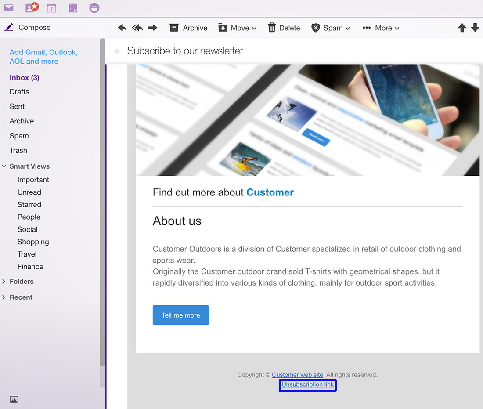The height and width of the screenshot is (409, 483).
Task: Open the Sent folder
Action: coord(17,106)
